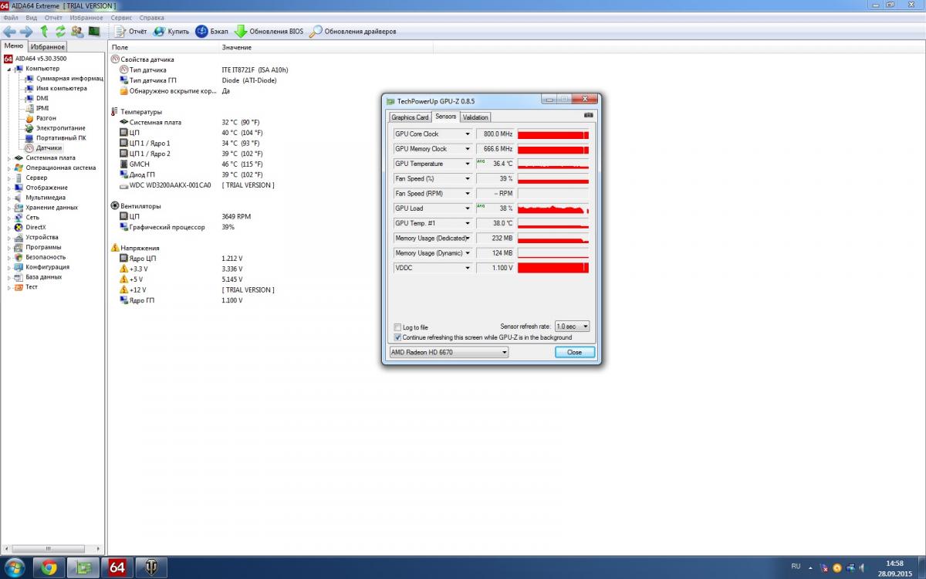Click the Refresh icon in AIDA64 toolbar
Screen dimensions: 926x579
[60, 32]
